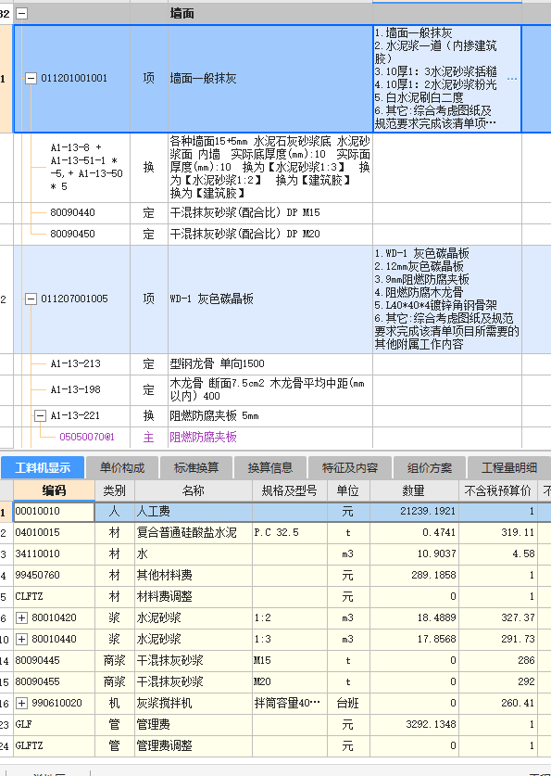Select the quantity 289.1858

pyautogui.click(x=414, y=575)
